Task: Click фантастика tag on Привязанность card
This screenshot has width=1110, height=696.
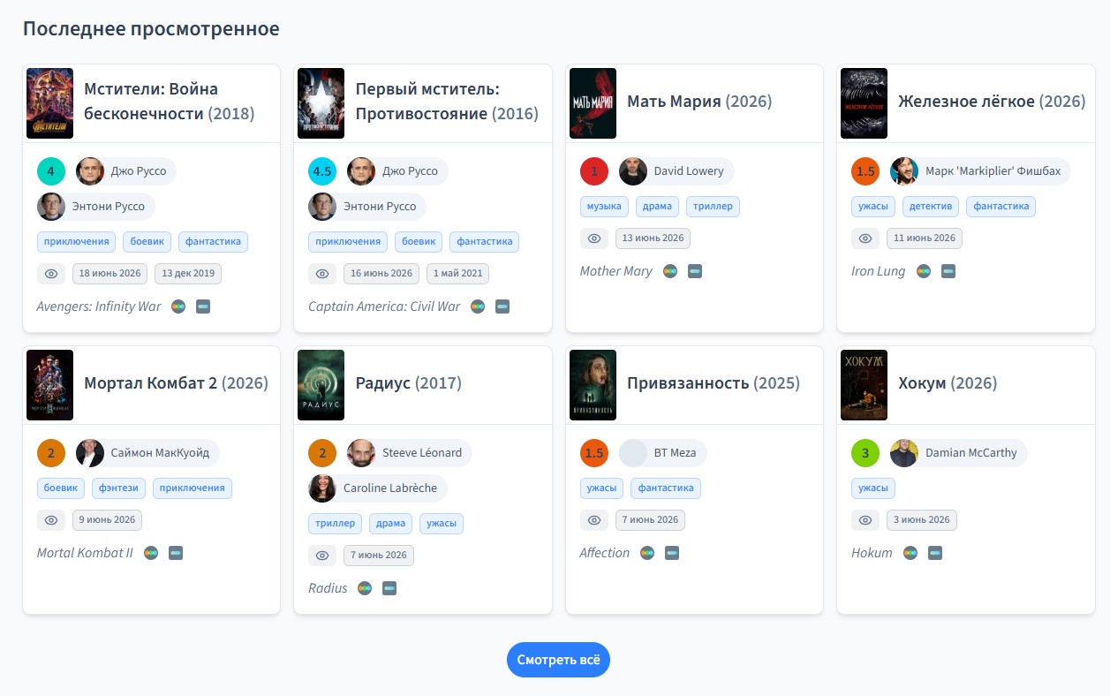Action: [667, 488]
